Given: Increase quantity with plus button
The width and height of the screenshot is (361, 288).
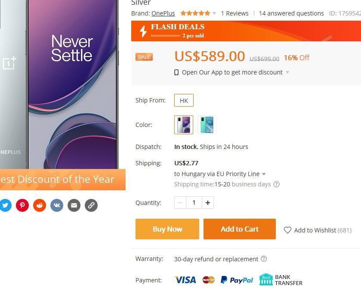Looking at the screenshot, I should 208,203.
